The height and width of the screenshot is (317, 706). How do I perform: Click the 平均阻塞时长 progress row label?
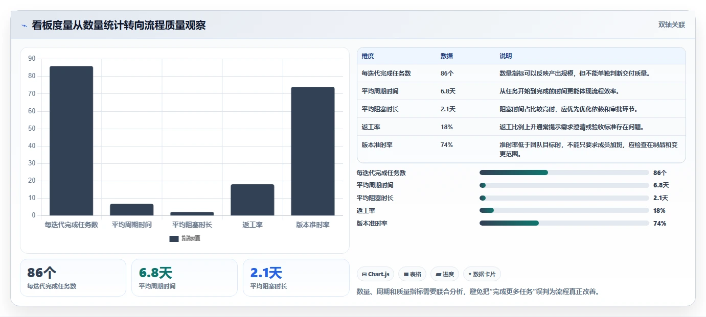(x=375, y=198)
